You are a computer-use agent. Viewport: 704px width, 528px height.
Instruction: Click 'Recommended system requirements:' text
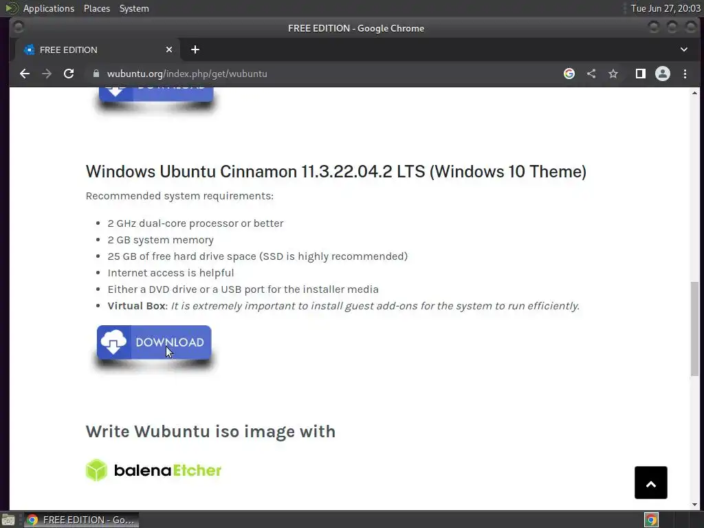point(179,196)
